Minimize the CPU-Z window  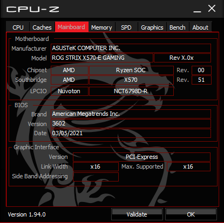[x=197, y=9]
